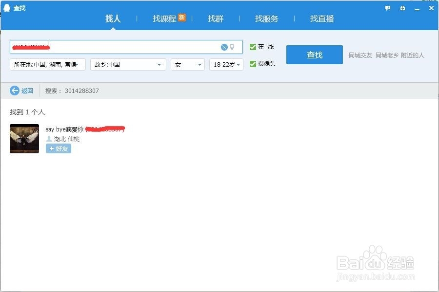The width and height of the screenshot is (439, 292).
Task: Go back using the 返回 arrow icon
Action: click(x=15, y=91)
